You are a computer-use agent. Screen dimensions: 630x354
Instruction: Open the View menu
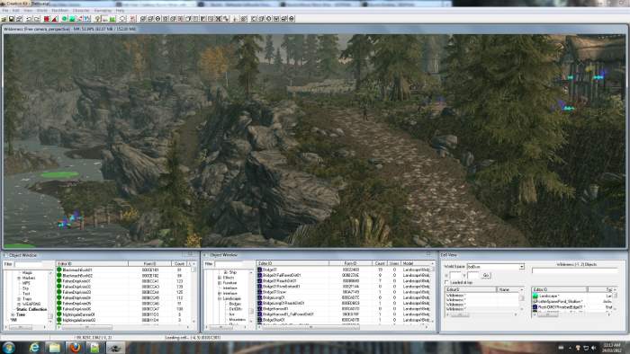click(x=28, y=11)
